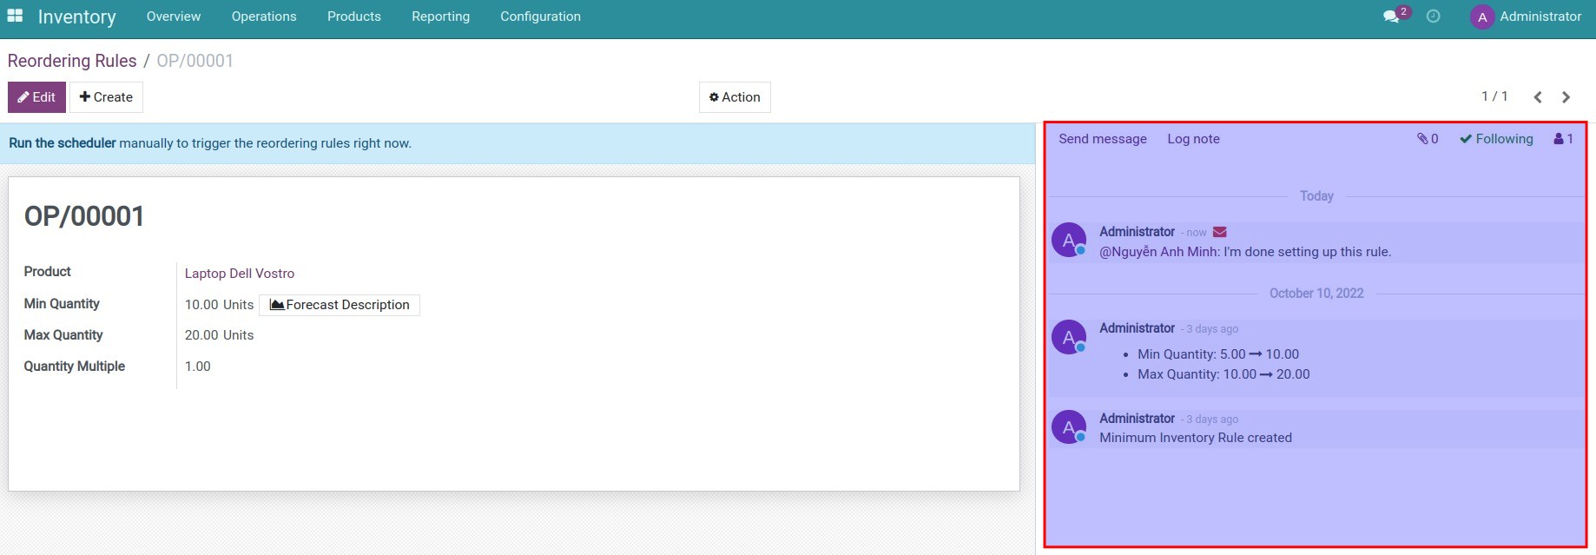Switch to the Log note tab
1596x555 pixels.
1193,139
